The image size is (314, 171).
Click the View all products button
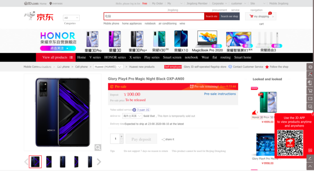tap(56, 57)
